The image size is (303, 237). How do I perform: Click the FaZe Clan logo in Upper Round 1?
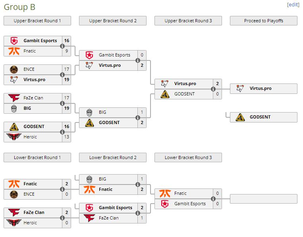[14, 98]
